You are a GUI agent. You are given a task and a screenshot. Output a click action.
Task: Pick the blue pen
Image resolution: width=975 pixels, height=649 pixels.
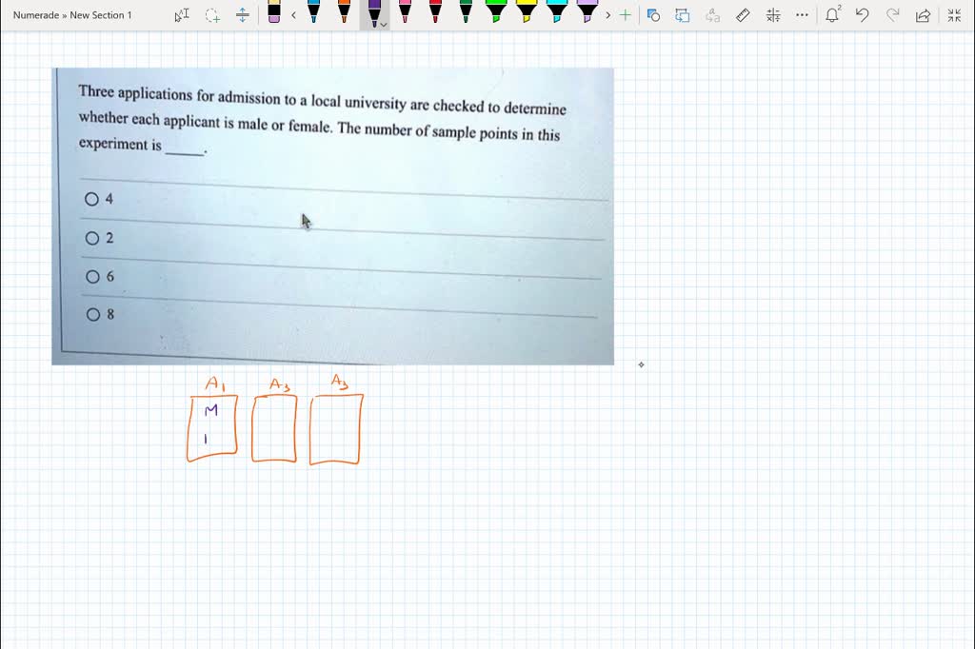[313, 11]
